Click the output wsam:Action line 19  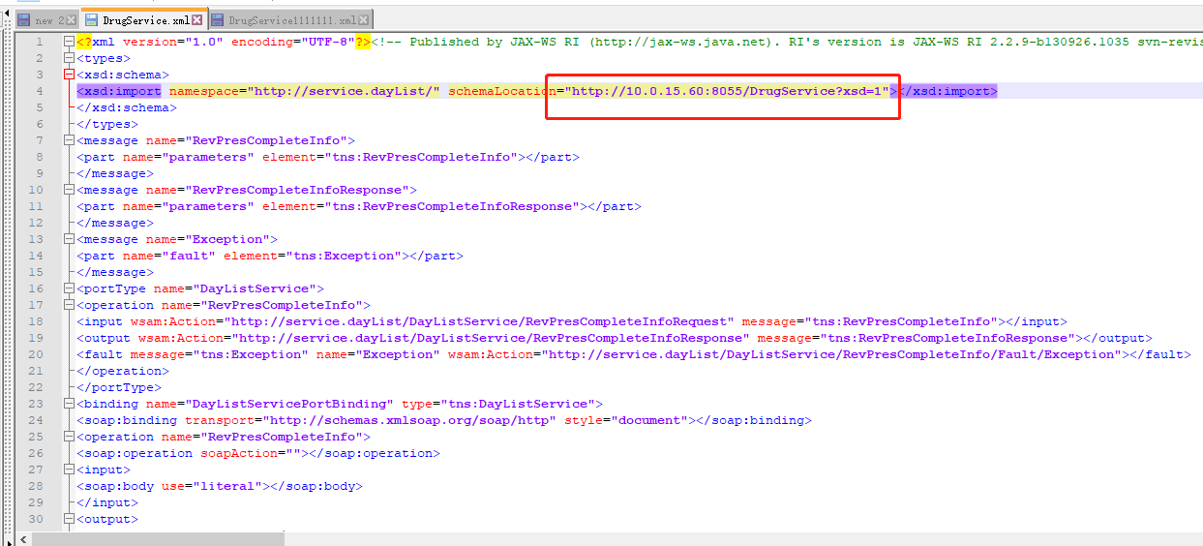pos(615,338)
